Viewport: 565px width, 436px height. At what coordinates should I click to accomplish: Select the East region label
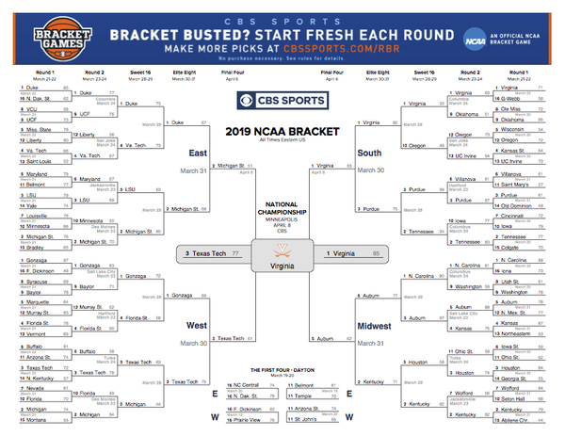198,153
